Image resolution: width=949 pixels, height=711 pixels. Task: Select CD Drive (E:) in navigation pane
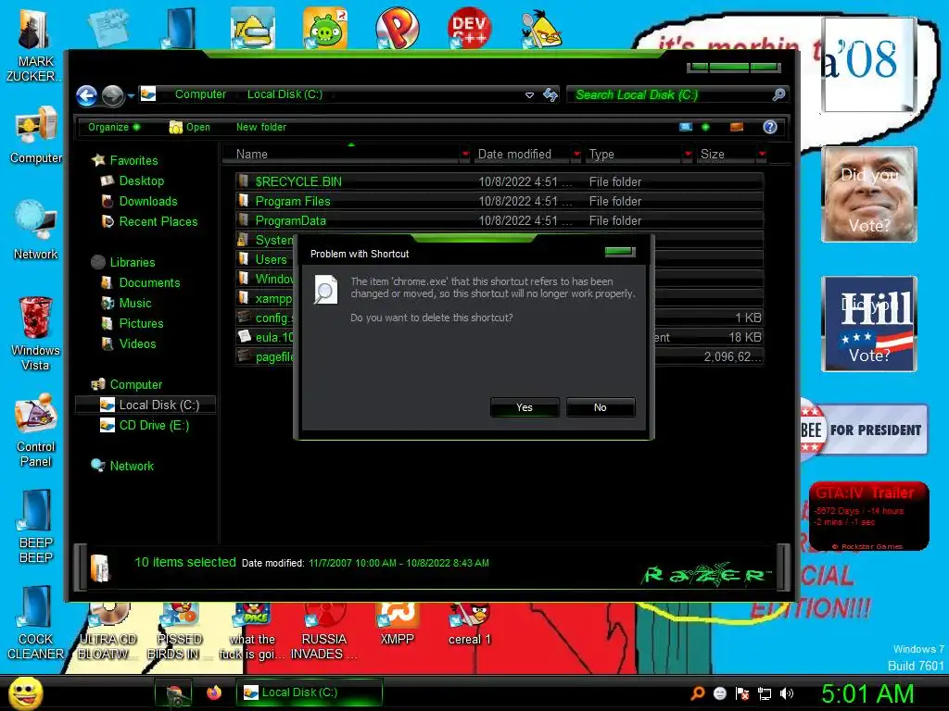(146, 426)
